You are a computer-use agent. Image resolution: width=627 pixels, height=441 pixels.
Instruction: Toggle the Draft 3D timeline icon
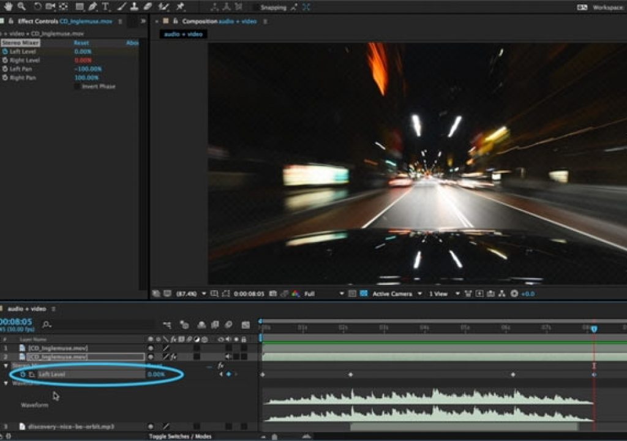(184, 325)
